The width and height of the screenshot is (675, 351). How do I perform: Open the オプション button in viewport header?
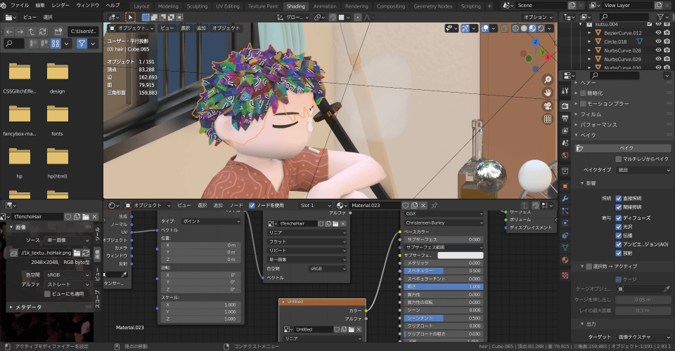538,17
